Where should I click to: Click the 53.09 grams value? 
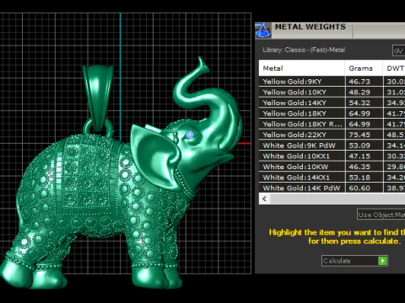(359, 146)
